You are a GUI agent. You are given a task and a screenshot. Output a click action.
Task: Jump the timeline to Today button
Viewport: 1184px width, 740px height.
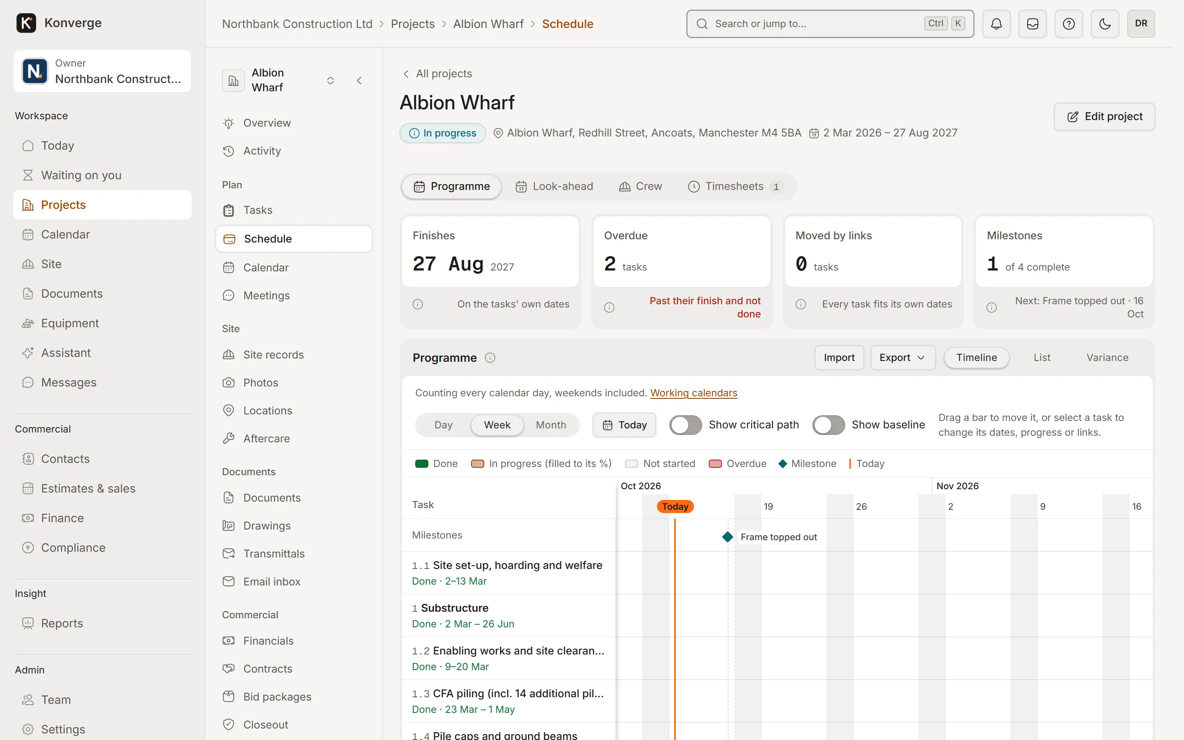click(x=624, y=425)
